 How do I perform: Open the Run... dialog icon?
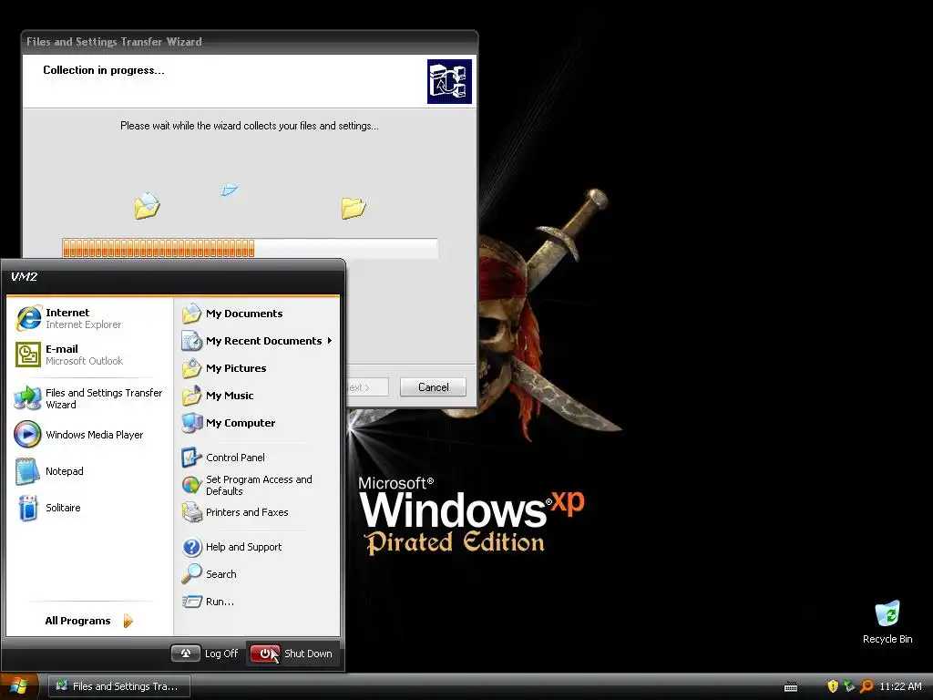point(191,602)
